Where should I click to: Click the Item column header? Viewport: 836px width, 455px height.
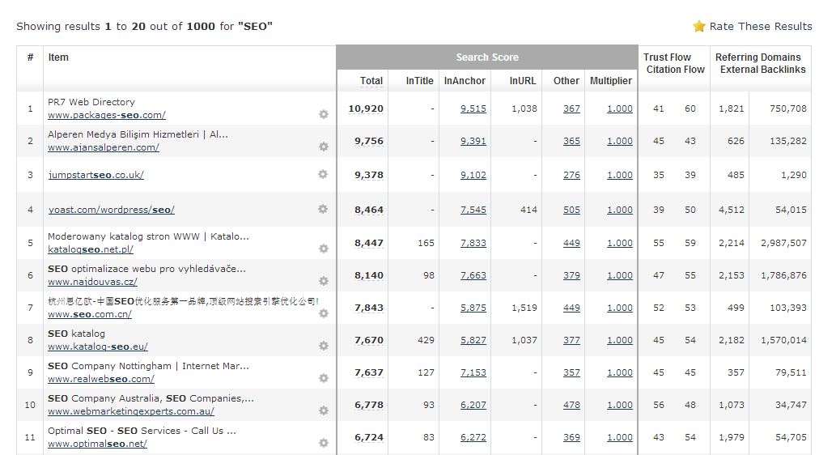click(58, 57)
